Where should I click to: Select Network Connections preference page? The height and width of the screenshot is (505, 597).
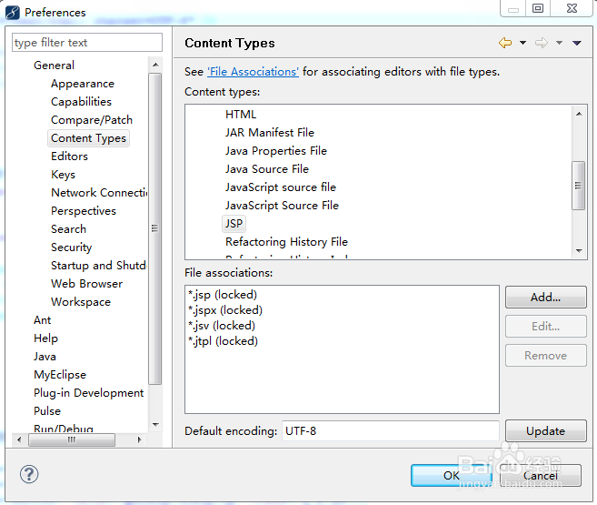point(99,193)
